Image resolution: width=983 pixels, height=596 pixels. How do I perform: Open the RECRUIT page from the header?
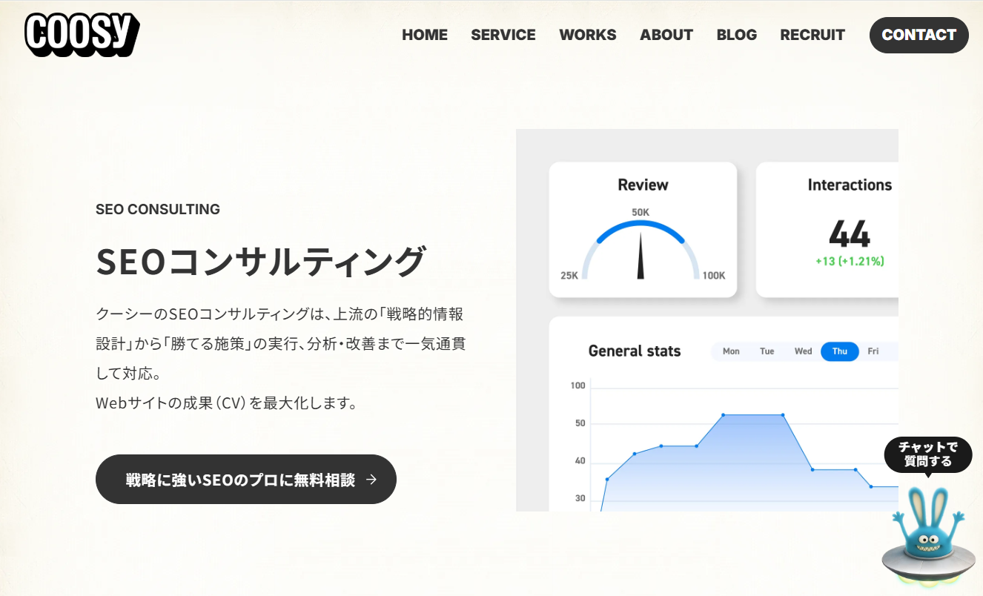pyautogui.click(x=812, y=34)
